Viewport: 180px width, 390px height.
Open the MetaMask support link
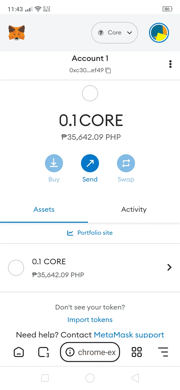coord(129,335)
